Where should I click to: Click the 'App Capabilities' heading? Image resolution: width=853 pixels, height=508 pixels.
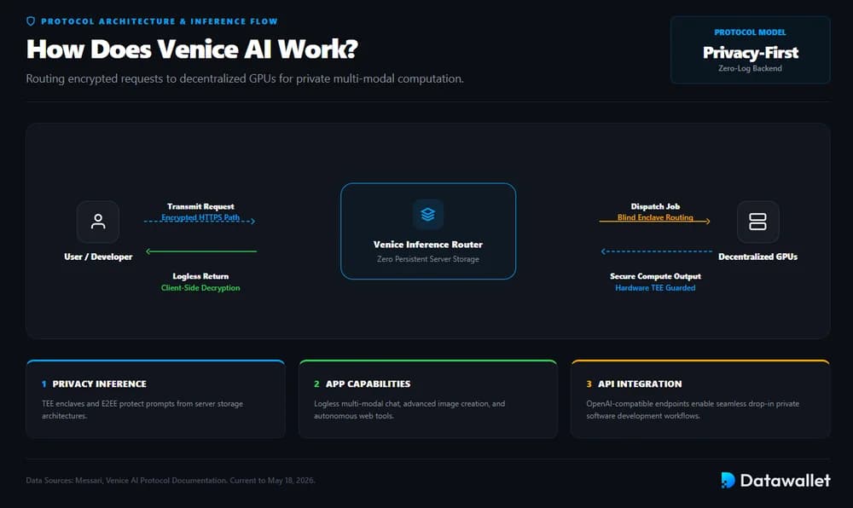[x=368, y=384]
